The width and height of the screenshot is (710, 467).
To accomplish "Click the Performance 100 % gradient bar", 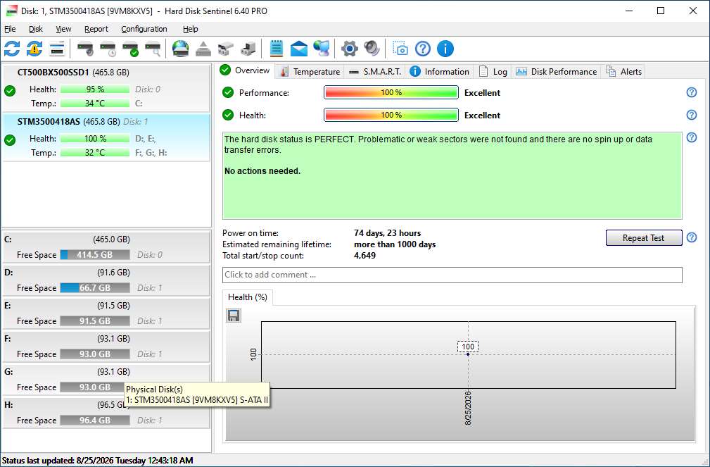I will pyautogui.click(x=391, y=92).
